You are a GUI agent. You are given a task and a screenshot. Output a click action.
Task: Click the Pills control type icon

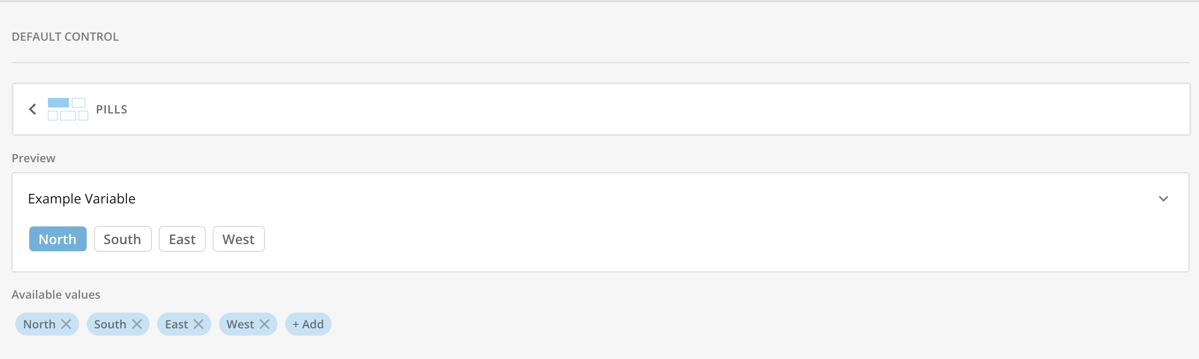click(68, 110)
